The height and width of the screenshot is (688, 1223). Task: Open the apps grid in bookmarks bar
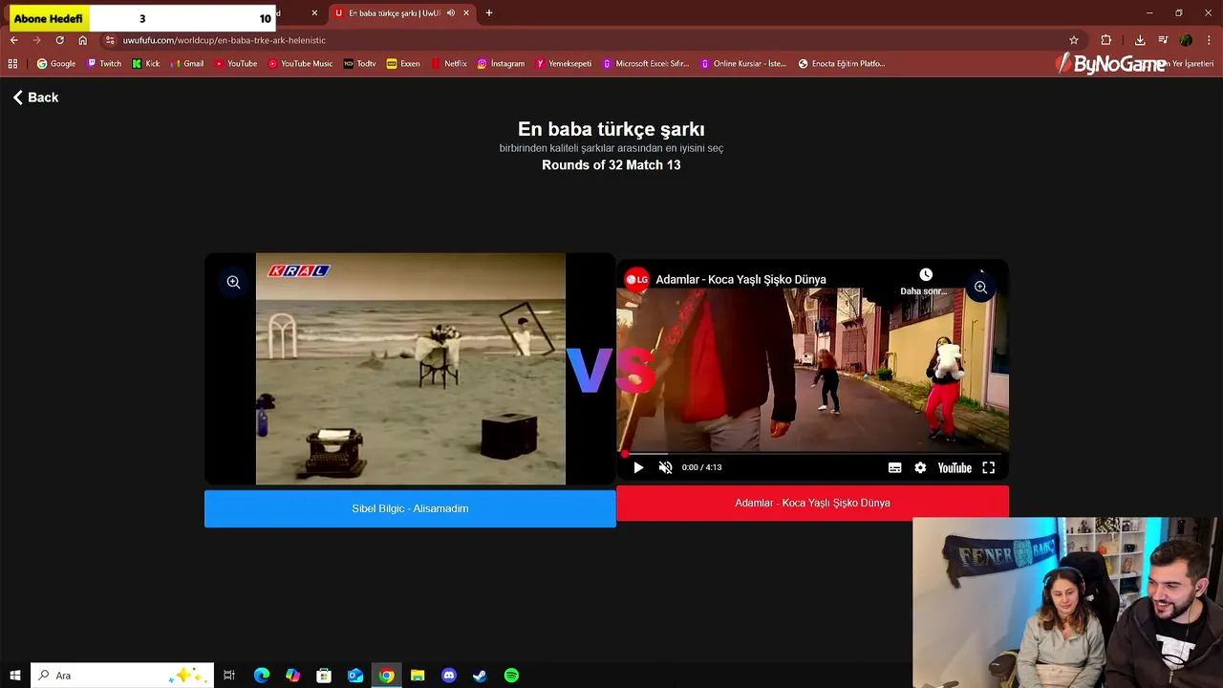point(12,64)
